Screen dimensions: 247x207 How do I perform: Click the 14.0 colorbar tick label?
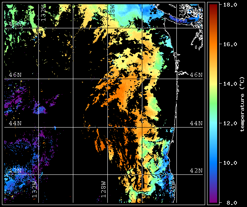coord(230,84)
